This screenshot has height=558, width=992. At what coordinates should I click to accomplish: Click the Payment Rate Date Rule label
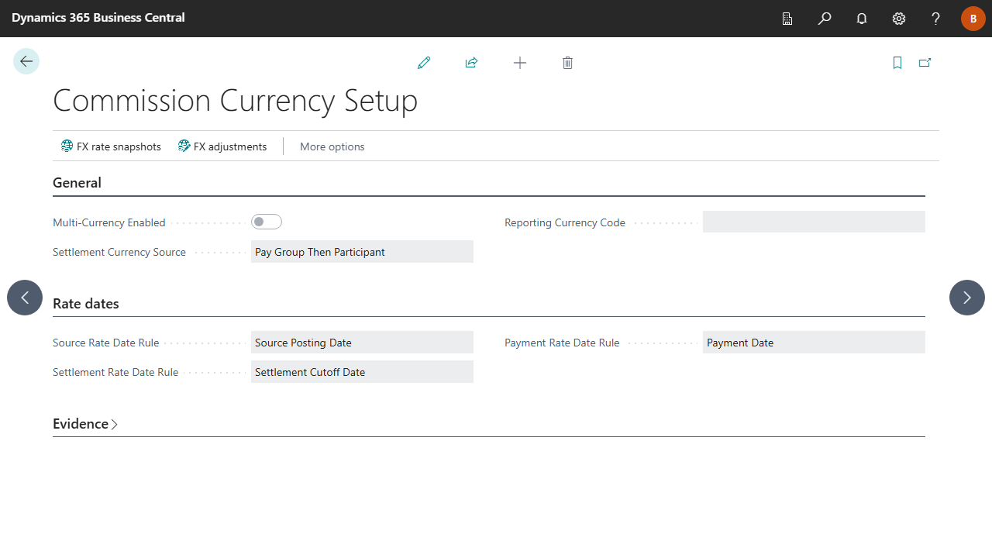click(x=562, y=343)
